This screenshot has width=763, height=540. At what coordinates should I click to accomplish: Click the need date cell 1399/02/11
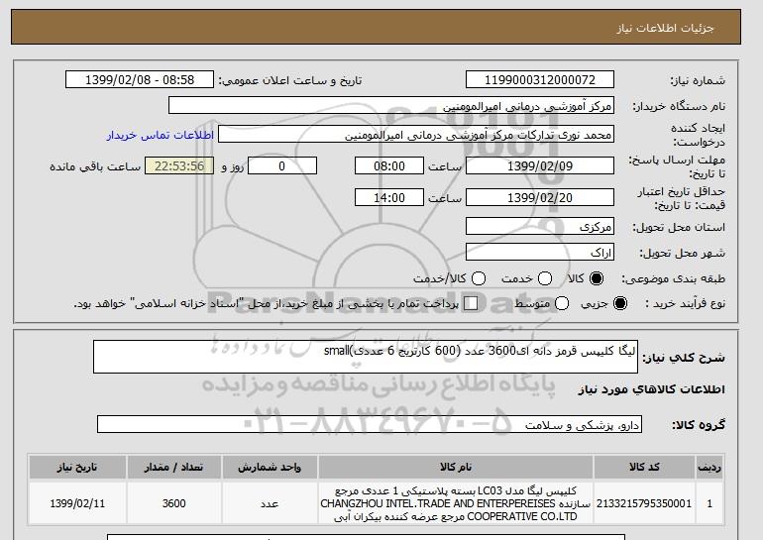(77, 503)
